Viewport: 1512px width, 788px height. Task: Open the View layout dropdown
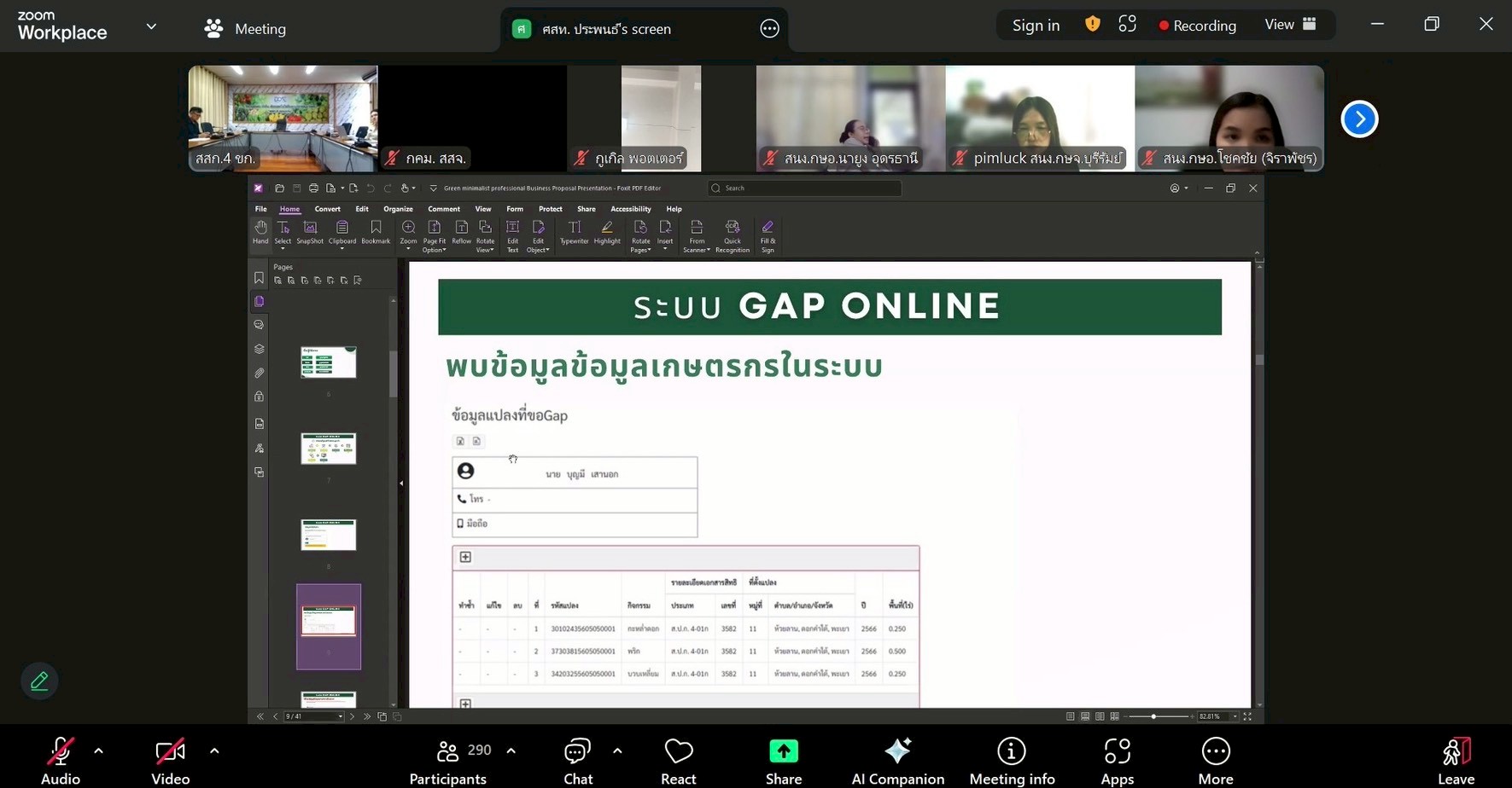pos(1290,26)
